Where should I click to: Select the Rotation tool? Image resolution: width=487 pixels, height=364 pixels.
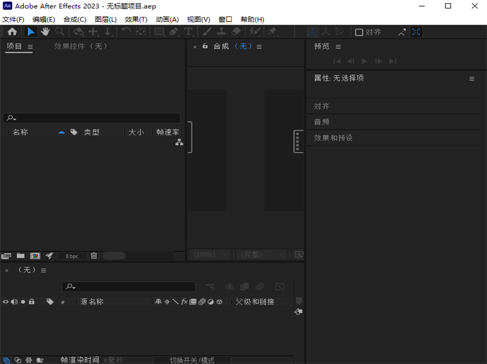pyautogui.click(x=126, y=32)
